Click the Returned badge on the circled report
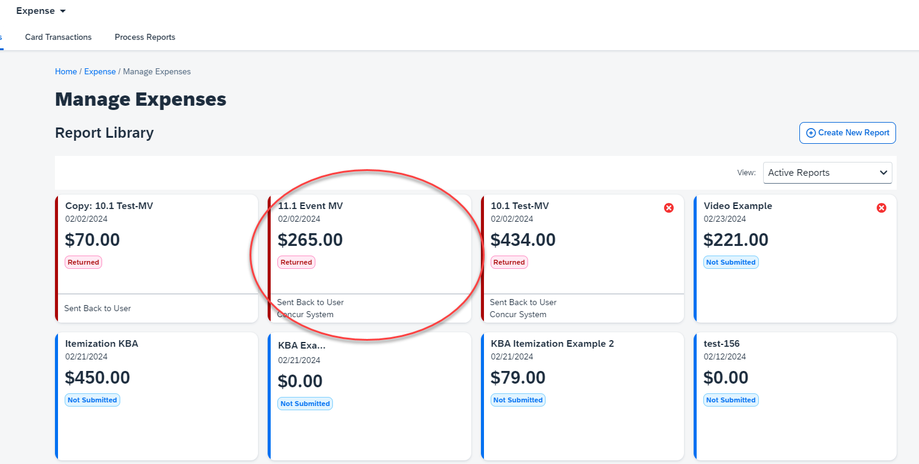 [296, 262]
